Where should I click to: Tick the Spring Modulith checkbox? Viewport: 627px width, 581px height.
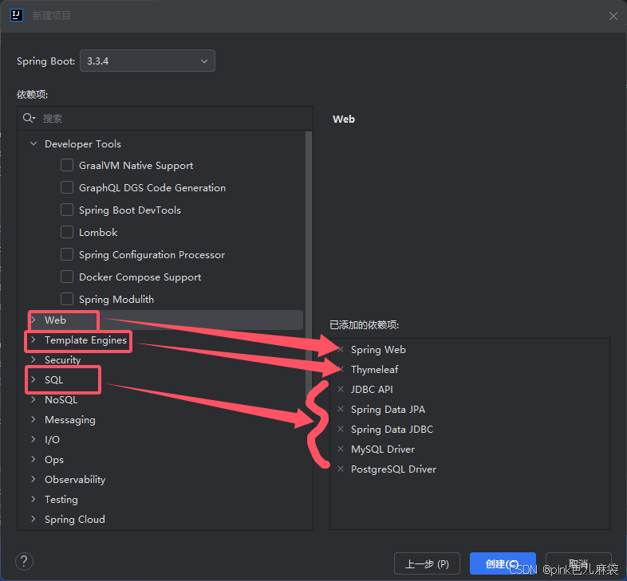click(x=67, y=300)
